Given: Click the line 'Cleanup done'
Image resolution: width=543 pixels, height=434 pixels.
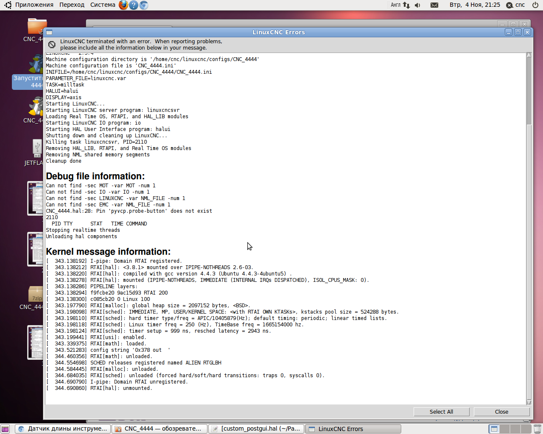Looking at the screenshot, I should (x=64, y=161).
